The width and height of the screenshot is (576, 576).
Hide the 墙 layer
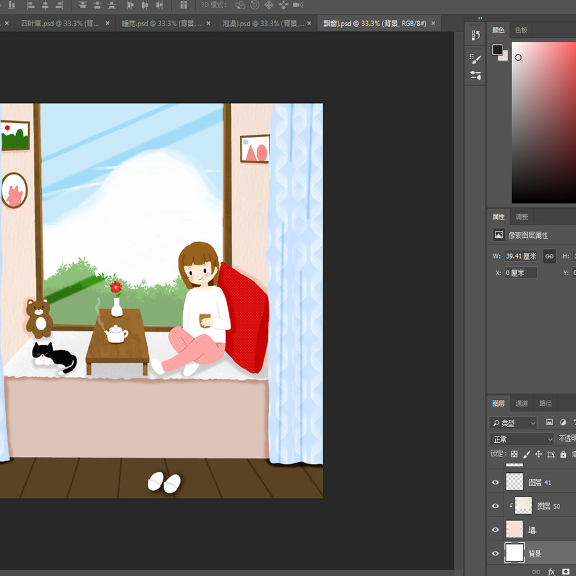pos(495,530)
